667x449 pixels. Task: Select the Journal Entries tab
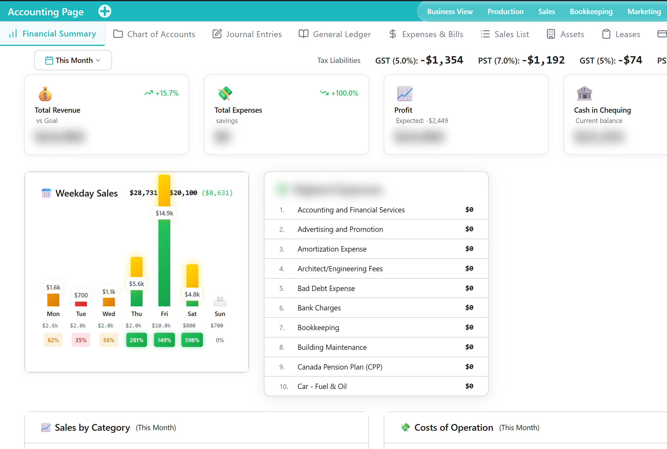(247, 34)
